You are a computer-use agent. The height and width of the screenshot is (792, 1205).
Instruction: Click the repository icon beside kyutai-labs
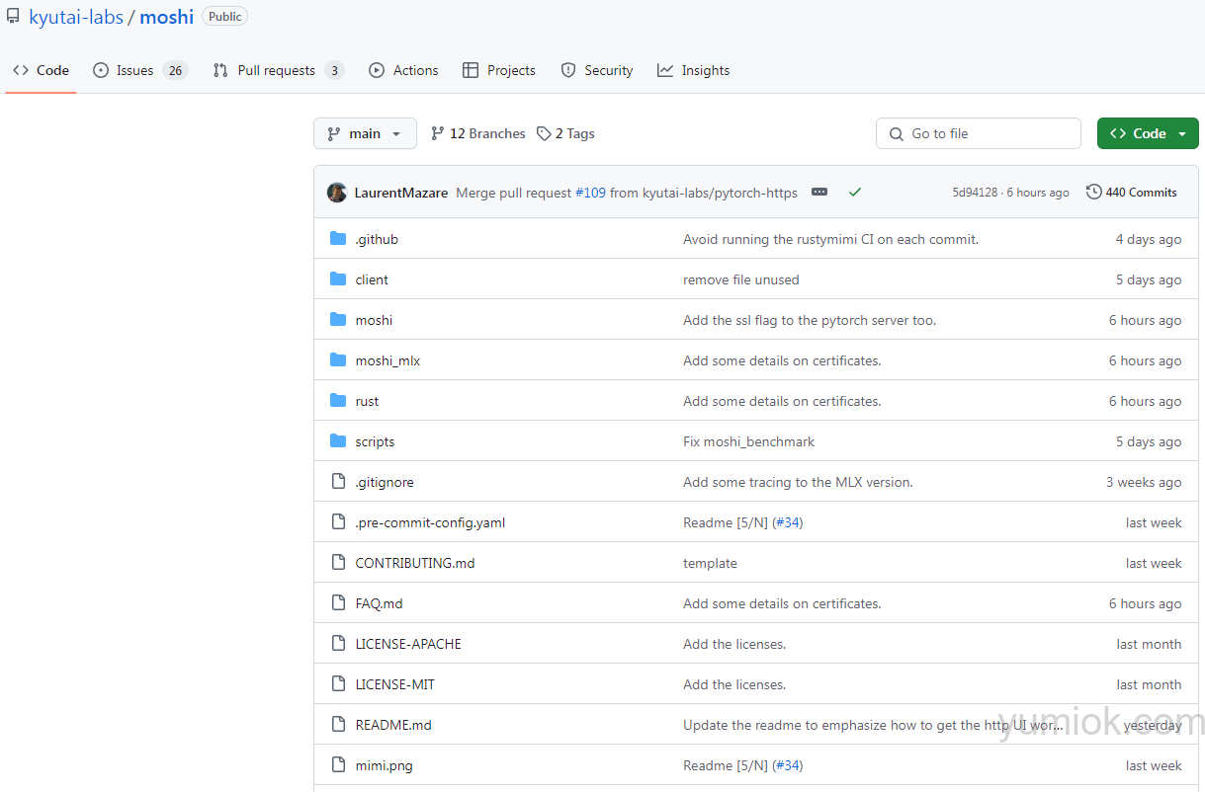point(13,17)
